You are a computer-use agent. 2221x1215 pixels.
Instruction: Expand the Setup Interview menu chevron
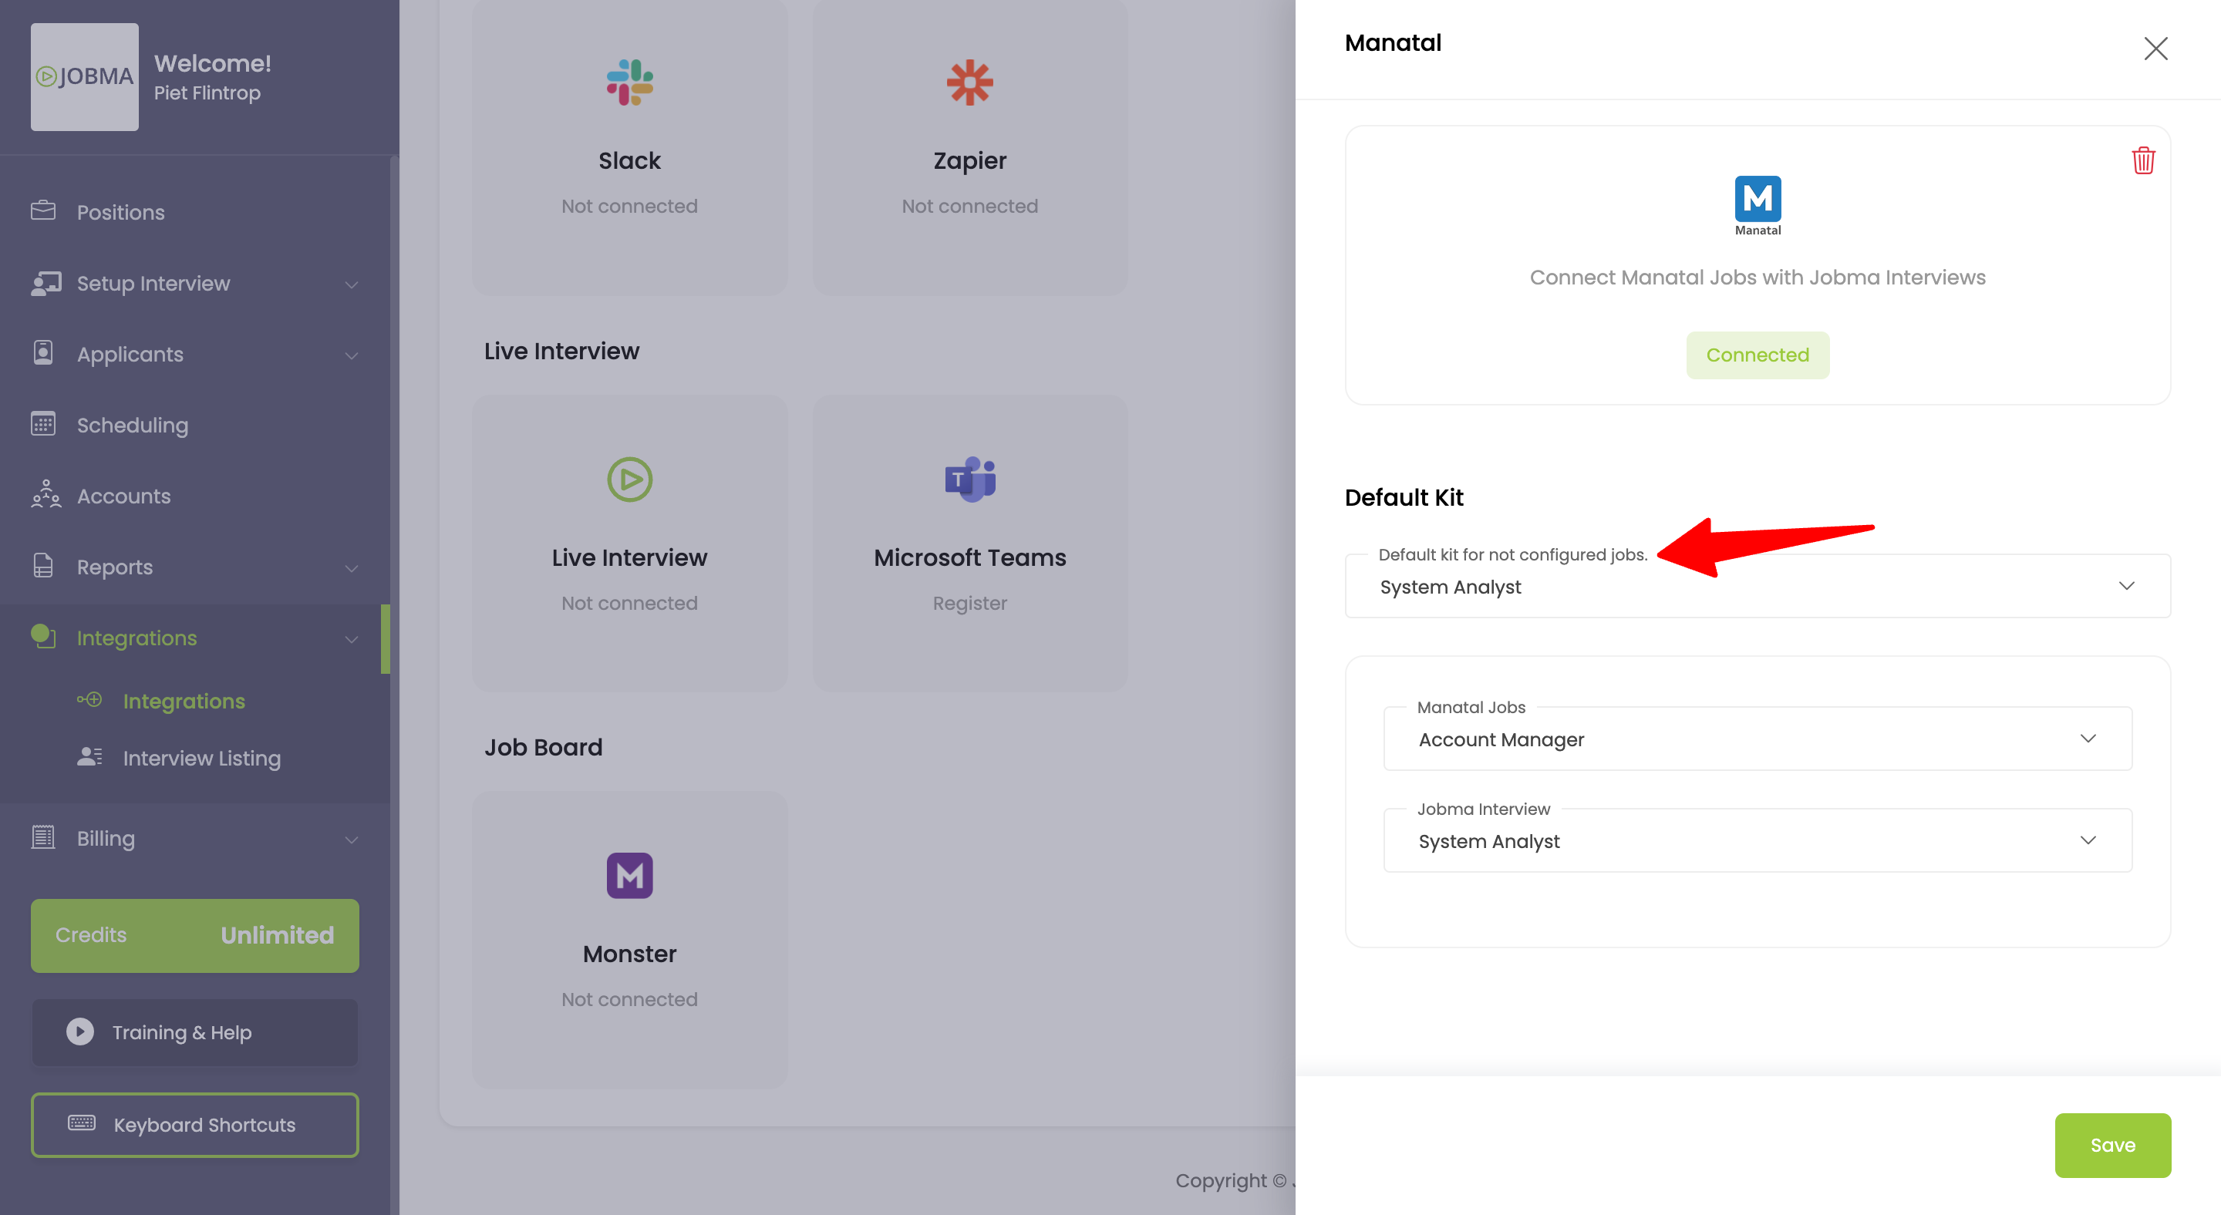pos(352,284)
